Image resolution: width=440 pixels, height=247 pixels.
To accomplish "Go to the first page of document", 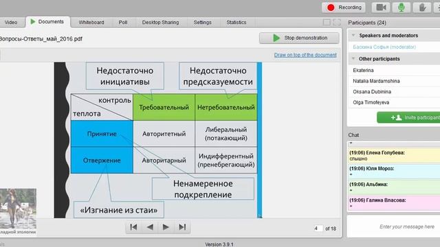I will coord(133,227).
